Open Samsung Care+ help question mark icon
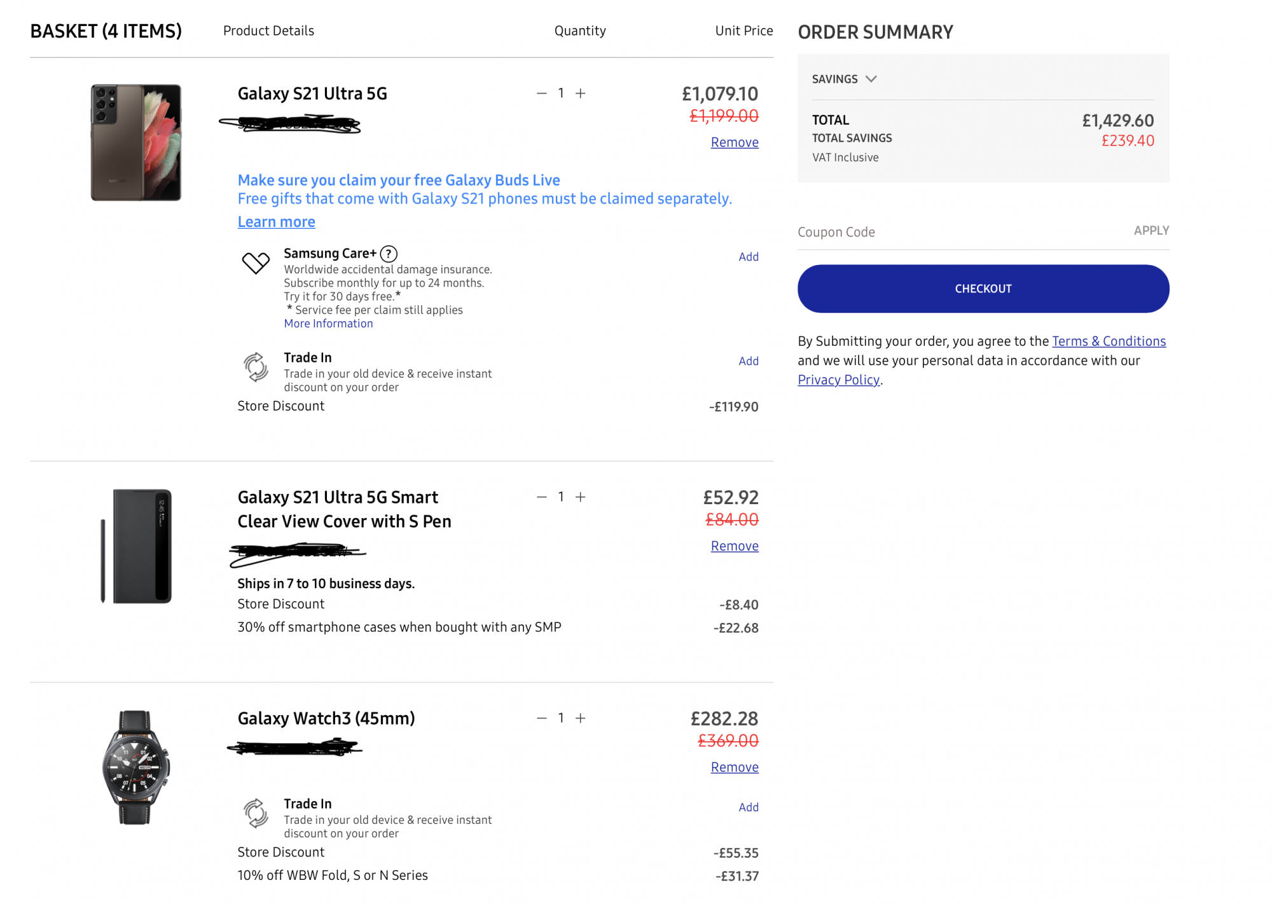This screenshot has height=904, width=1272. coord(389,254)
